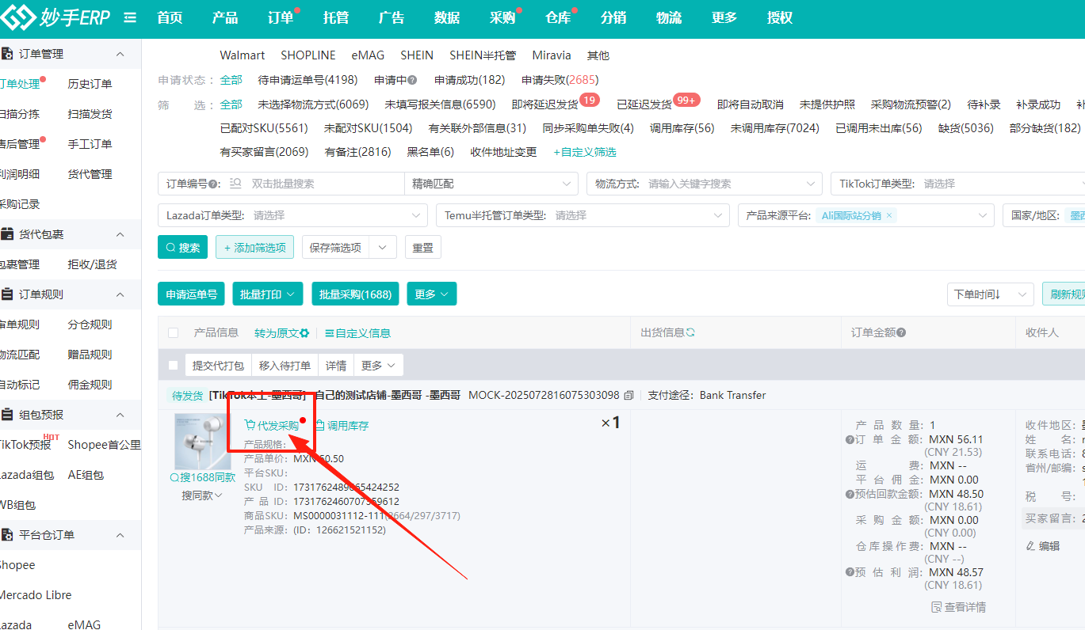Screen dimensions: 1085x630
Task: Open 手工订单 in the sidebar
Action: 90,144
